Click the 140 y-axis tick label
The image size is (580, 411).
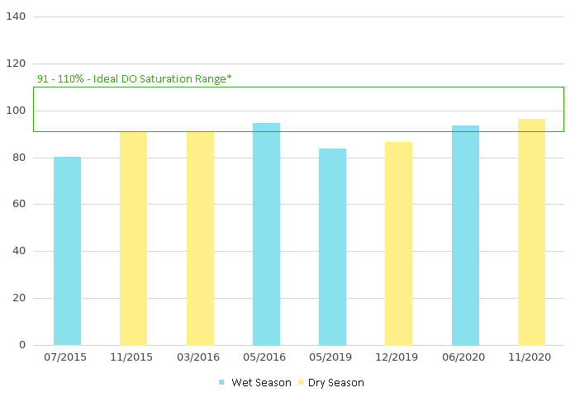click(16, 17)
